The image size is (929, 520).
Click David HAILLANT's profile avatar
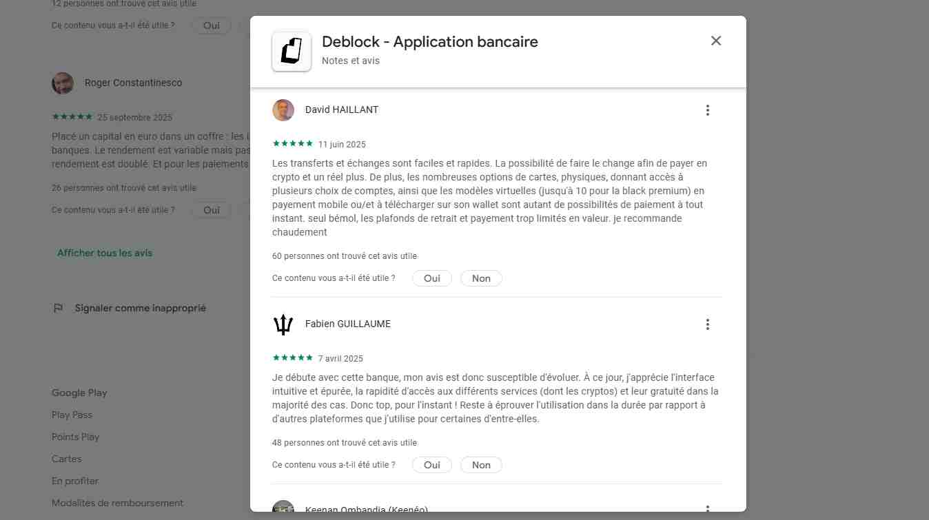[283, 110]
